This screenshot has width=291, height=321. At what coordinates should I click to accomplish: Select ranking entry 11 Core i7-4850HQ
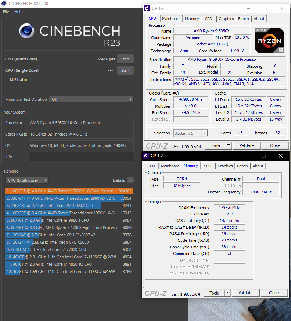point(69,264)
